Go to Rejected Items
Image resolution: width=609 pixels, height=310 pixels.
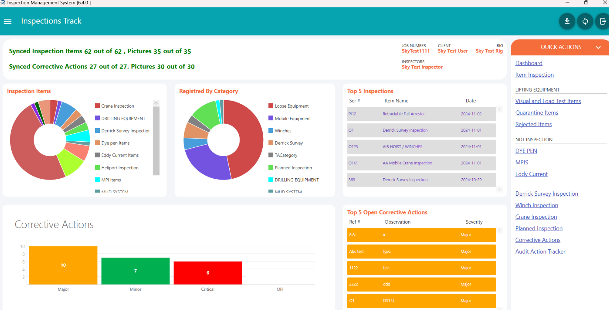pos(533,124)
